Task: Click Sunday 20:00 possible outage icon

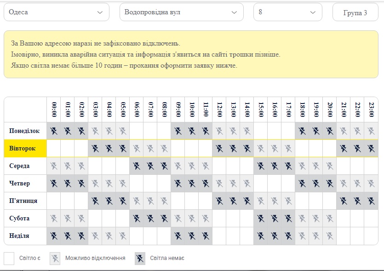Action: [x=330, y=236]
